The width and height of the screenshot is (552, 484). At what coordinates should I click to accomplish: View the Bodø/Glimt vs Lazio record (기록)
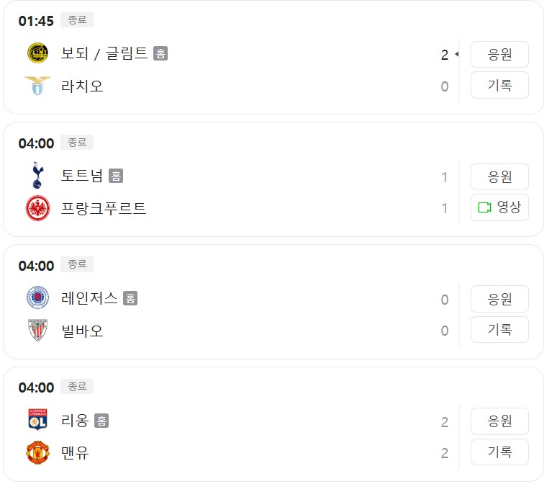click(499, 85)
